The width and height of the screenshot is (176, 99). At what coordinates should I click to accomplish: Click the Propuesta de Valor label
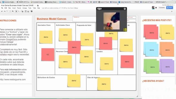(84, 25)
